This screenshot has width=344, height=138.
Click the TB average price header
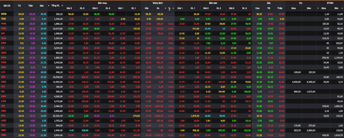268,8
